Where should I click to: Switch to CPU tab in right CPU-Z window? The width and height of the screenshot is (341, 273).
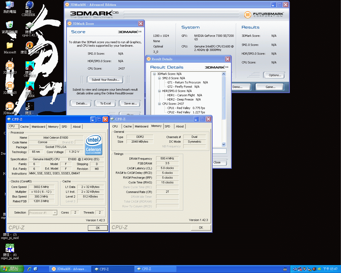point(115,126)
